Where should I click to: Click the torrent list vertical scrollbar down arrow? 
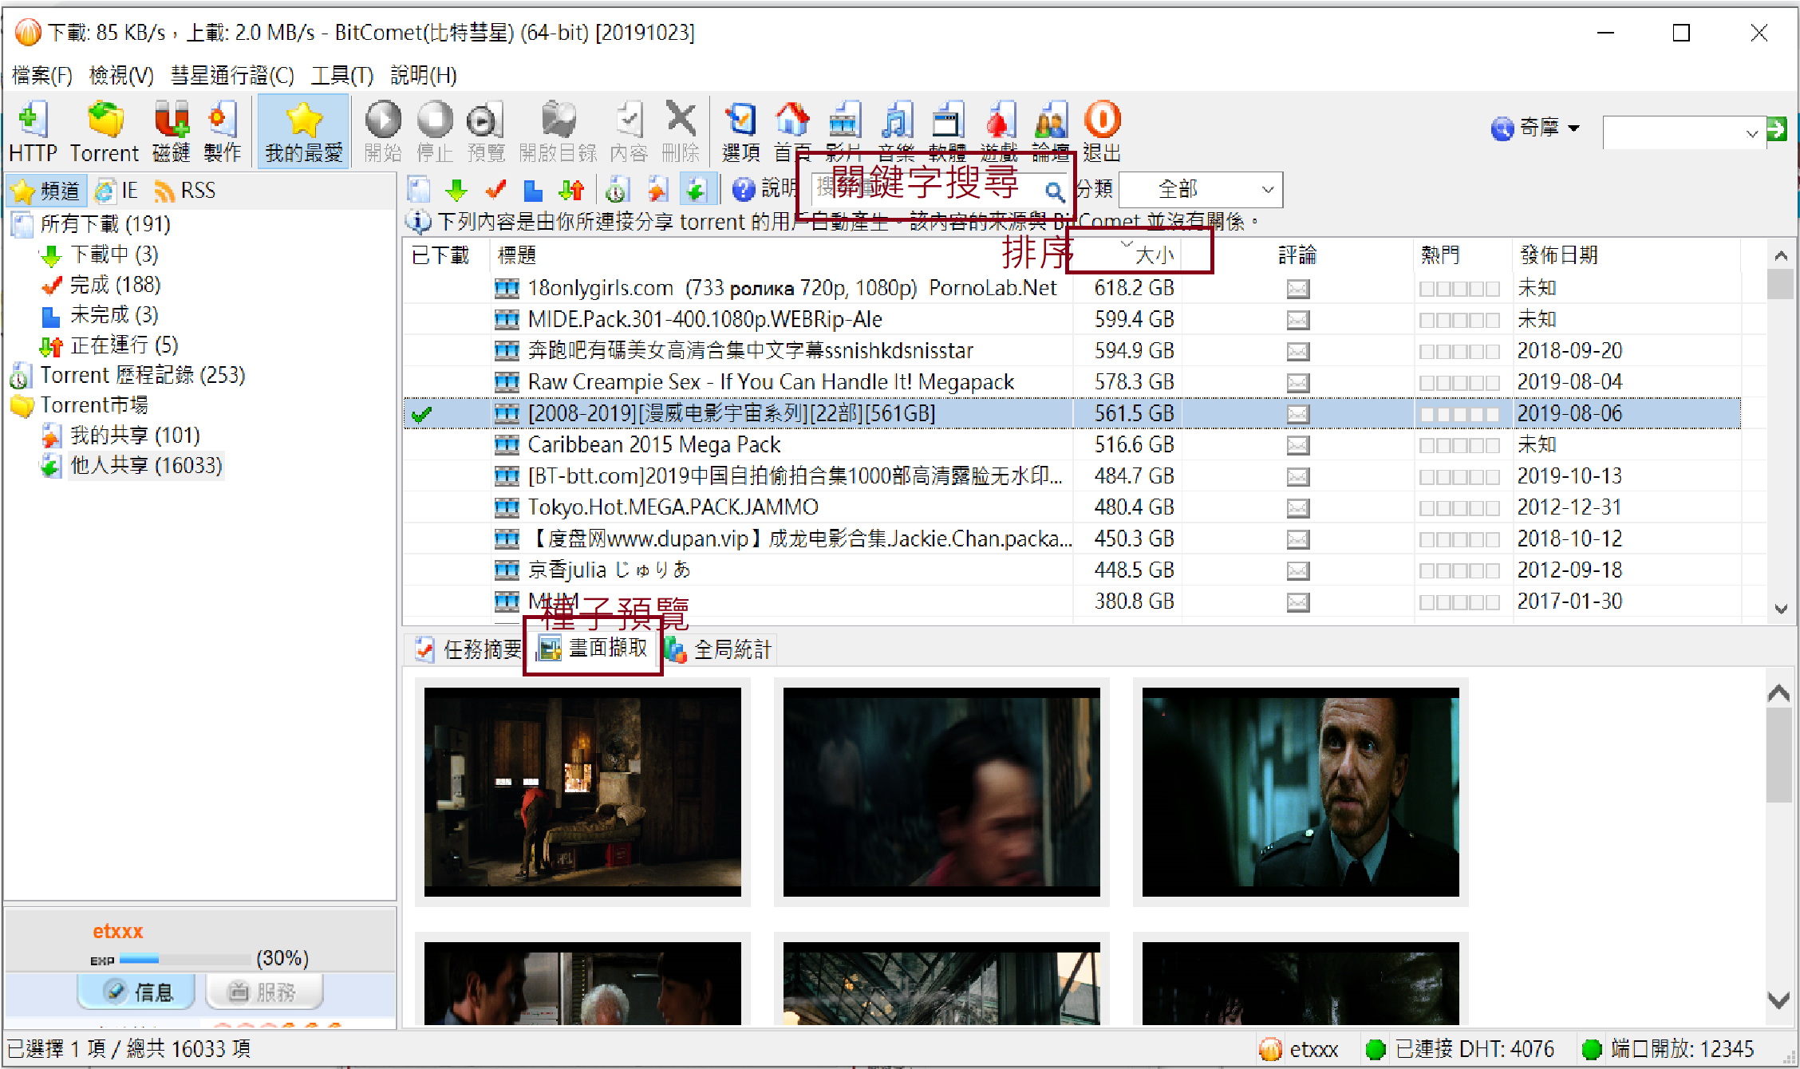(1780, 609)
